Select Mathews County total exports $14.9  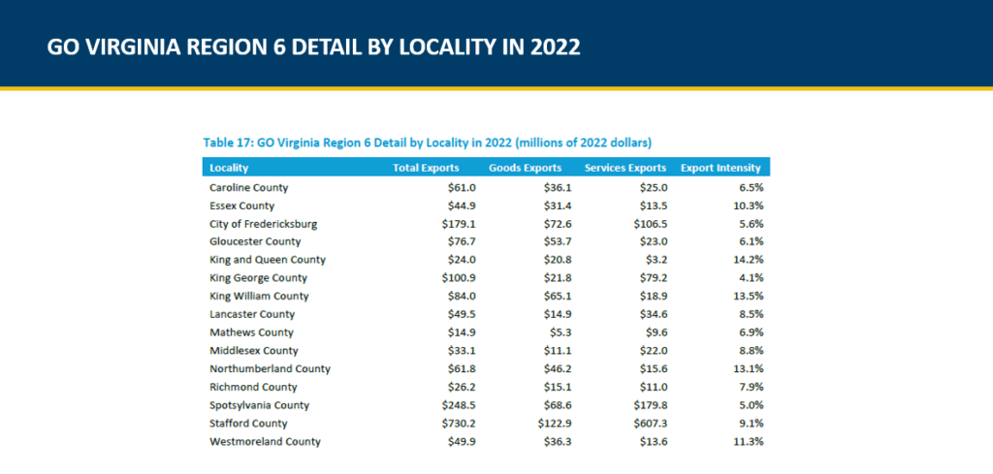[x=433, y=332]
